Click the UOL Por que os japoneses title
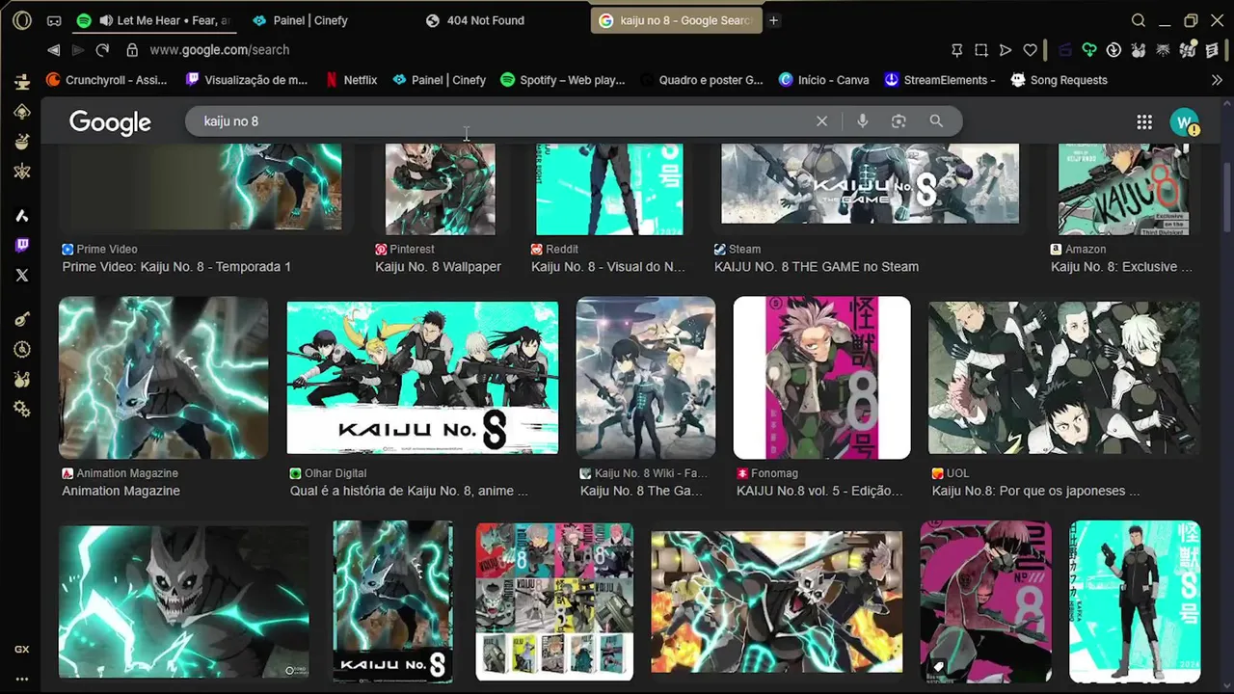The image size is (1234, 694). [x=1035, y=491]
